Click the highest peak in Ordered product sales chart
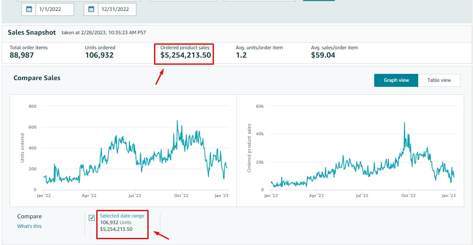 404,123
